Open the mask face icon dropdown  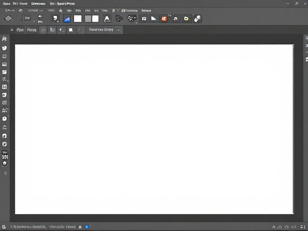pyautogui.click(x=132, y=19)
